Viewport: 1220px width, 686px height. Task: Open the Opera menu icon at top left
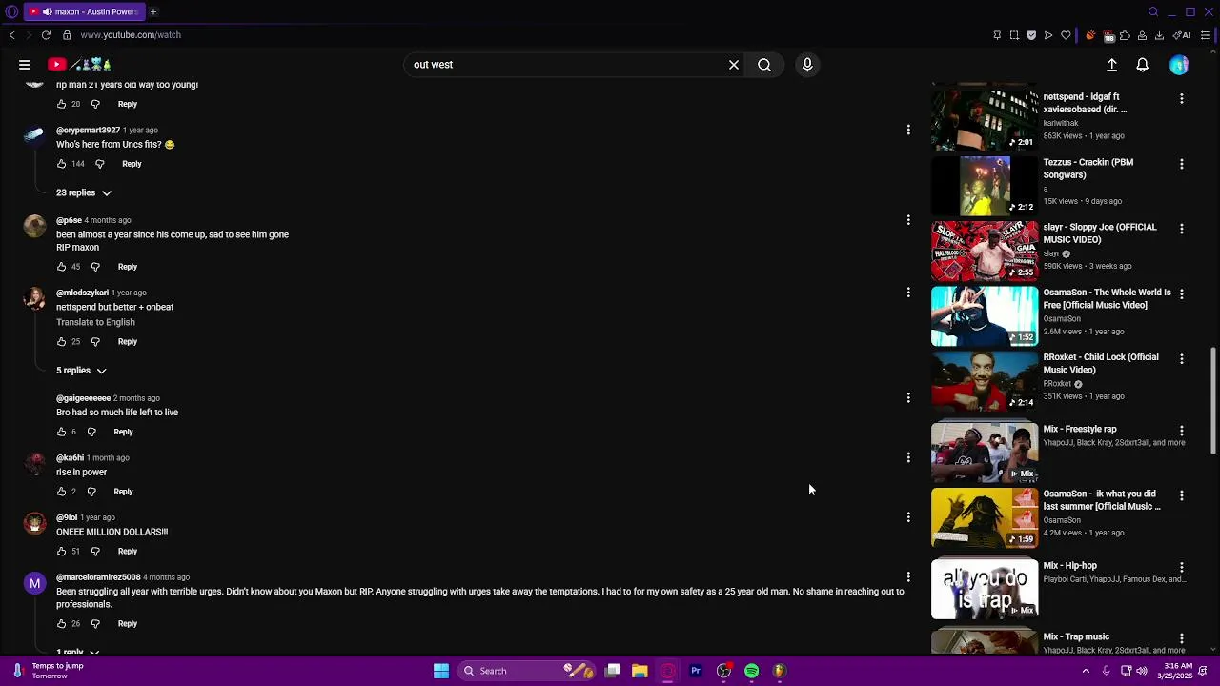click(11, 11)
